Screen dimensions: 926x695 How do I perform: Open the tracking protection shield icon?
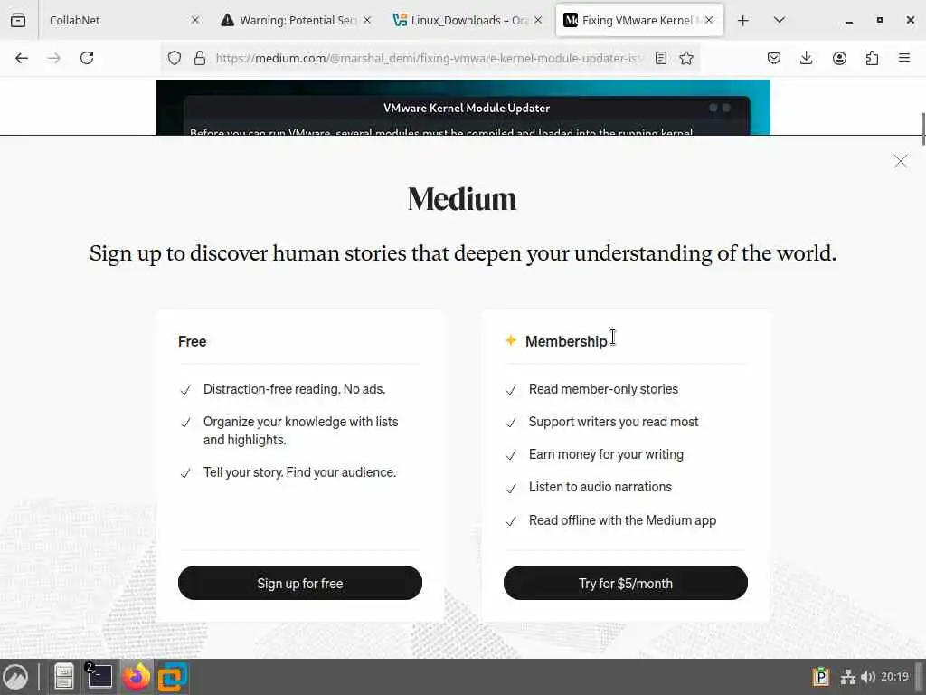coord(175,58)
